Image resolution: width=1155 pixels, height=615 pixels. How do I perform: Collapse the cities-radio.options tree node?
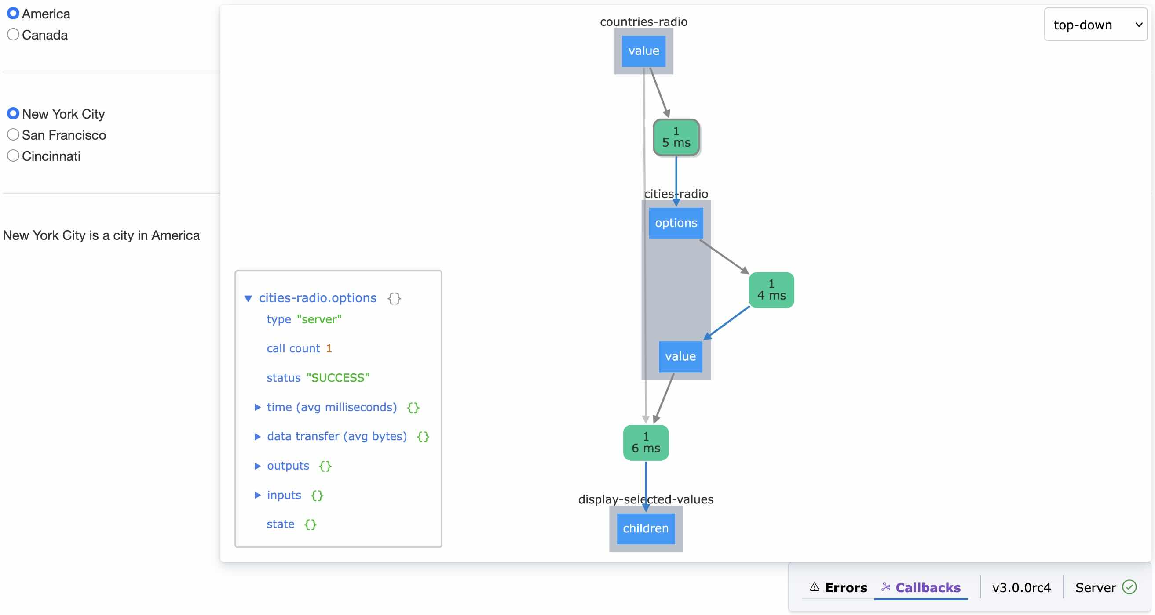tap(248, 298)
